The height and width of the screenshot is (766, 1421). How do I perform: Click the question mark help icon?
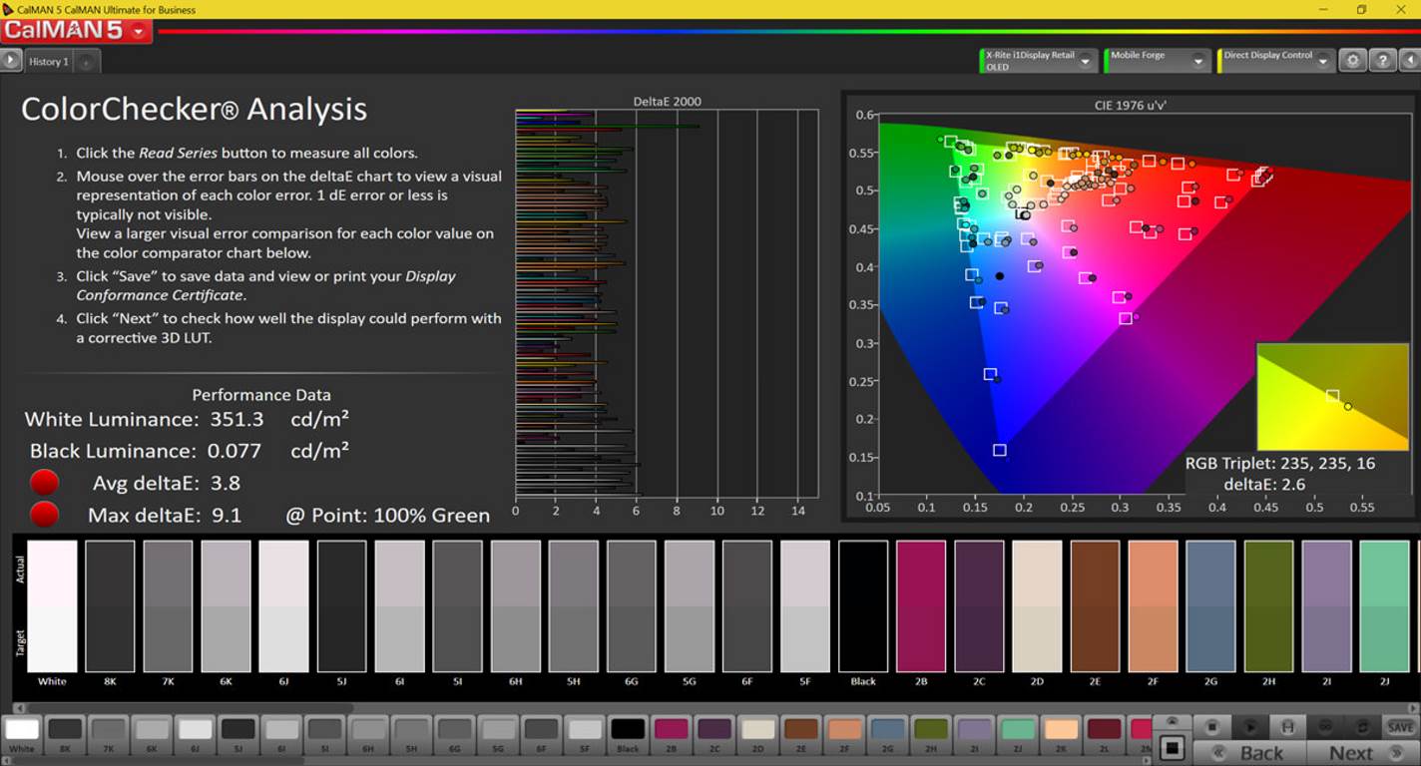(1381, 61)
